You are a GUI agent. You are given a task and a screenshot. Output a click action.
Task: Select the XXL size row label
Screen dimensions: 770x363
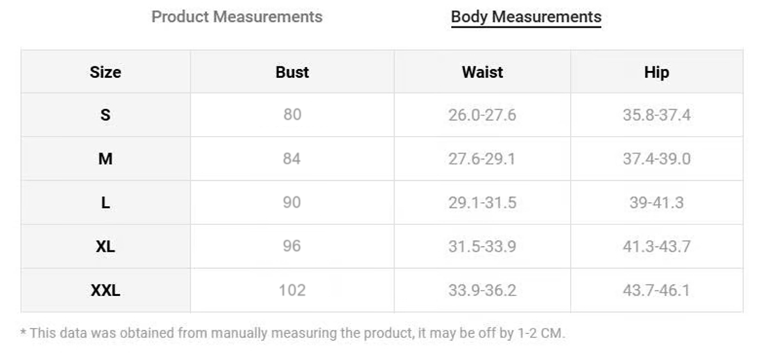(105, 291)
